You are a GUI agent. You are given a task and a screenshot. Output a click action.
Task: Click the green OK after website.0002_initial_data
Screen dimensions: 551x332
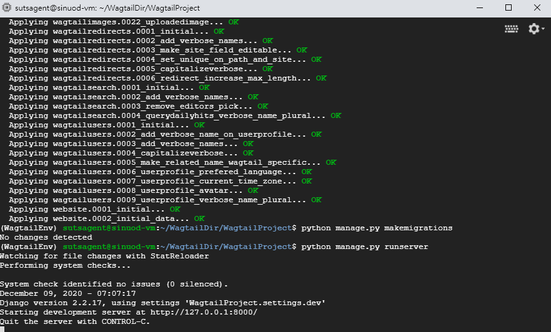click(199, 218)
